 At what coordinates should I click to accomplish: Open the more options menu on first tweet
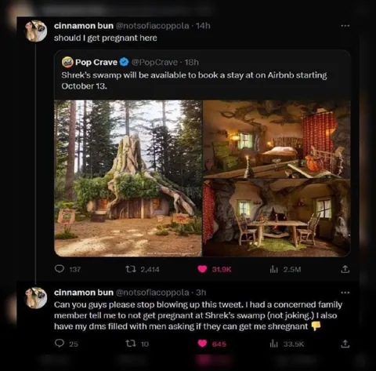[x=345, y=26]
